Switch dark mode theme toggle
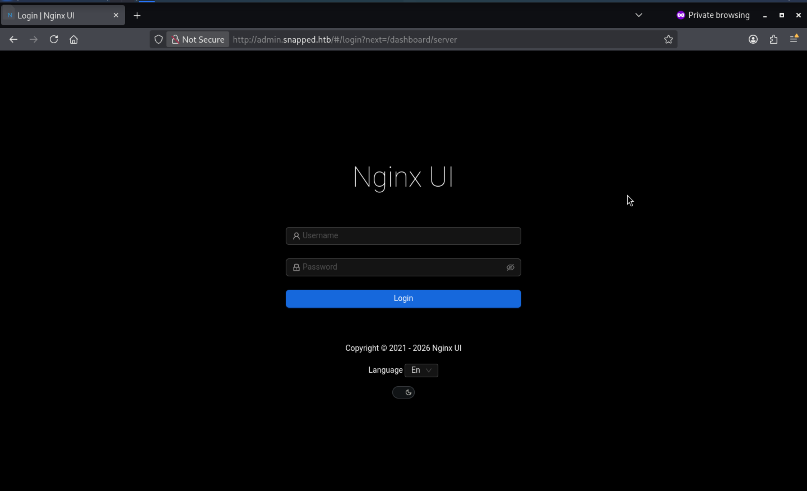The width and height of the screenshot is (807, 491). pyautogui.click(x=403, y=392)
